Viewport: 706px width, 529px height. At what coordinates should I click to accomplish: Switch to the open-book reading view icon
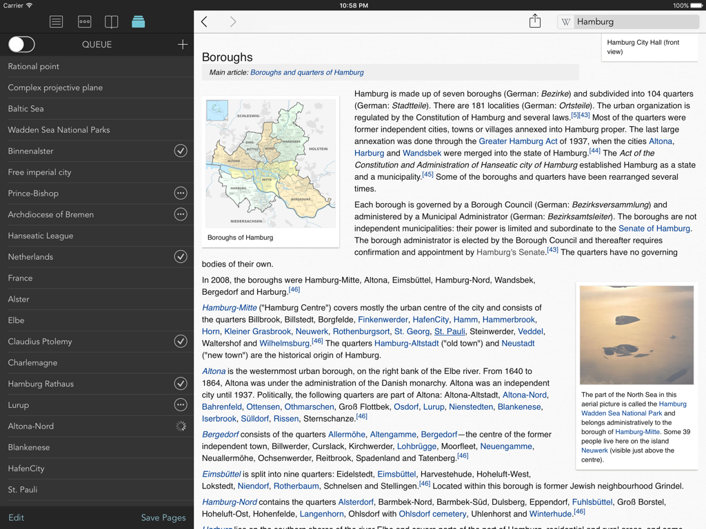pyautogui.click(x=111, y=21)
